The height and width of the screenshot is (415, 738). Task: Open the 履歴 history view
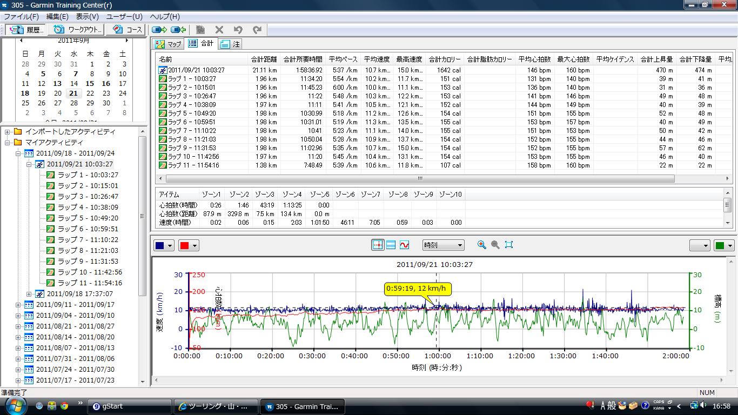tap(27, 30)
